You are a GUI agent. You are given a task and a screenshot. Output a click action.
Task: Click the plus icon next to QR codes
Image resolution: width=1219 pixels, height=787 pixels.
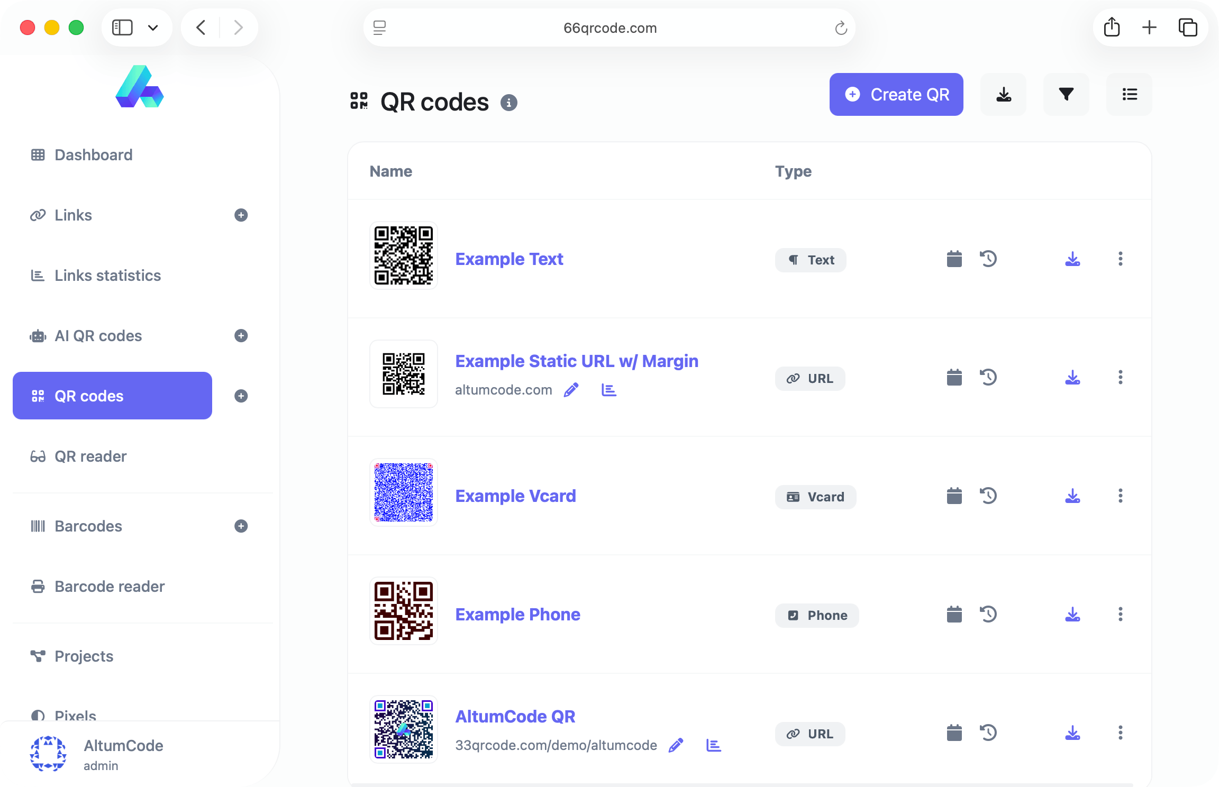click(x=241, y=396)
